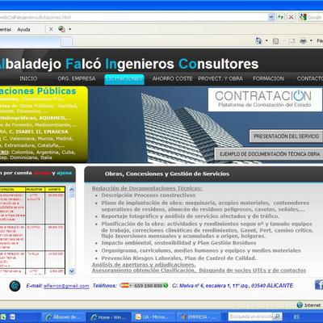Screen dimensions: 323x323
Task: Click the print icon
Action: click(304, 41)
